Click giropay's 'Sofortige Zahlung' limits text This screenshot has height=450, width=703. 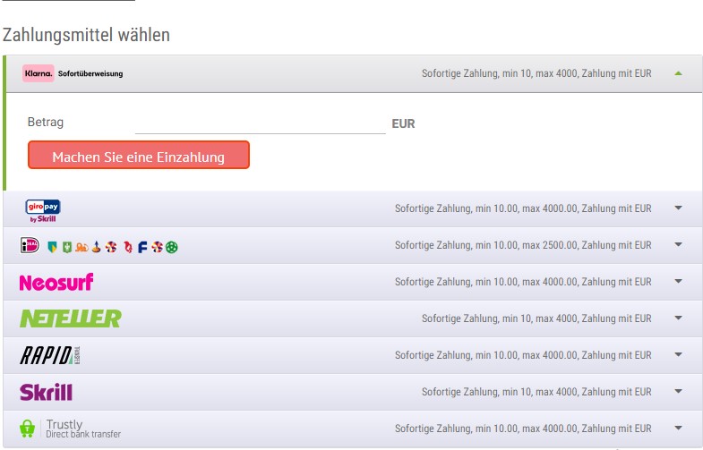[x=523, y=208]
